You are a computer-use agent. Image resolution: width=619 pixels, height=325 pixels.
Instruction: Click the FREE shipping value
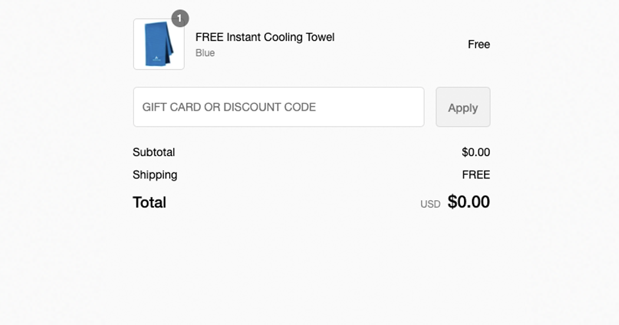[x=476, y=175]
